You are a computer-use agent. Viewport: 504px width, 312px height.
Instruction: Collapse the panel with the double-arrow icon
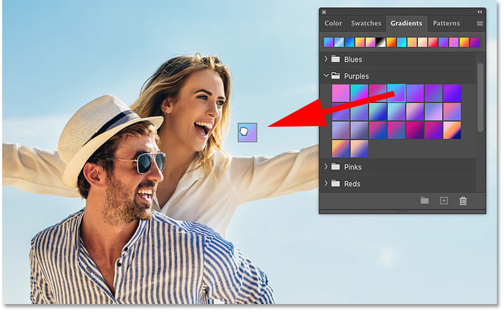[x=479, y=12]
